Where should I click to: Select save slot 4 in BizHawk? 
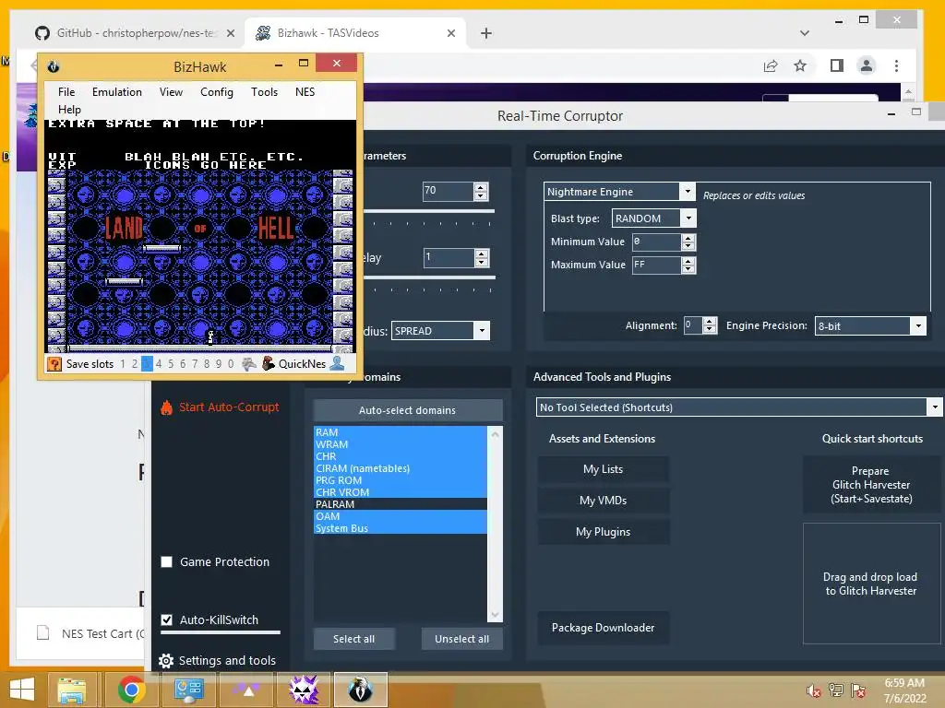pyautogui.click(x=159, y=363)
